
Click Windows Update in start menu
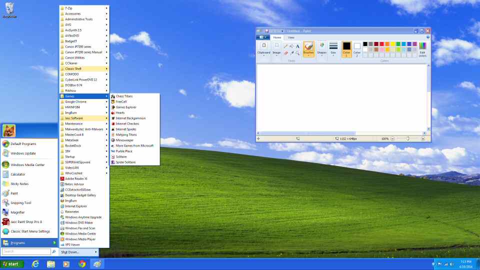click(x=29, y=153)
